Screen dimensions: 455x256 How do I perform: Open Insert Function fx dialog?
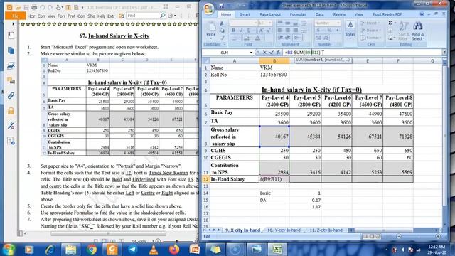278,53
